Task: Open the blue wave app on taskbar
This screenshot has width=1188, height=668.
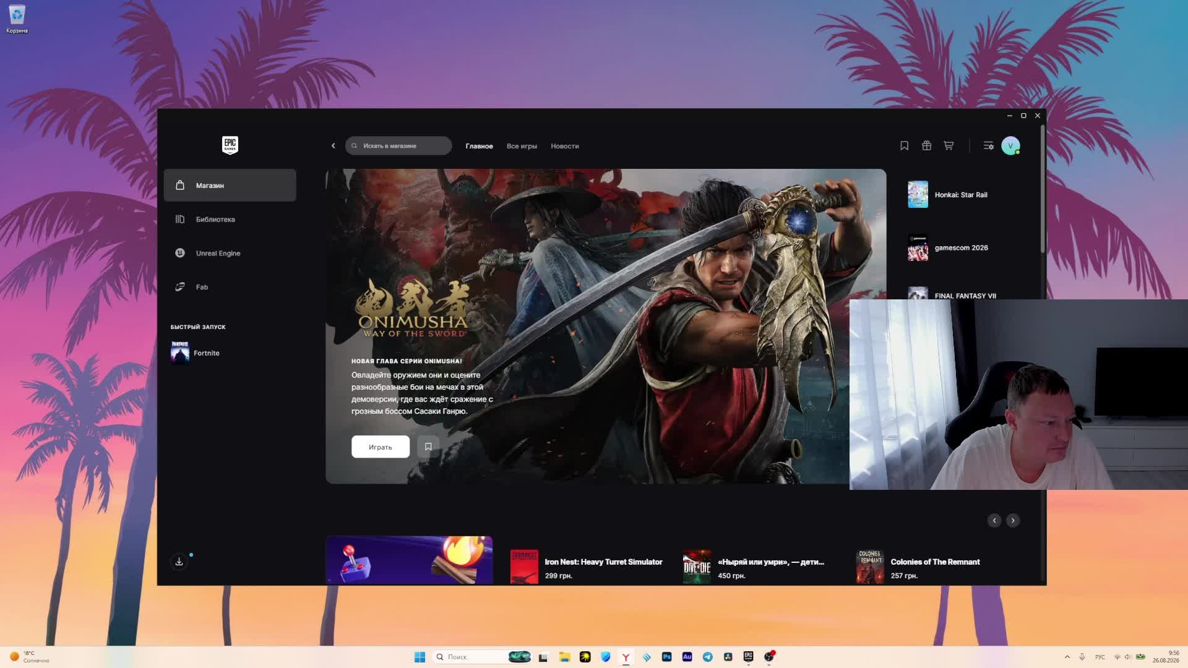Action: point(647,657)
